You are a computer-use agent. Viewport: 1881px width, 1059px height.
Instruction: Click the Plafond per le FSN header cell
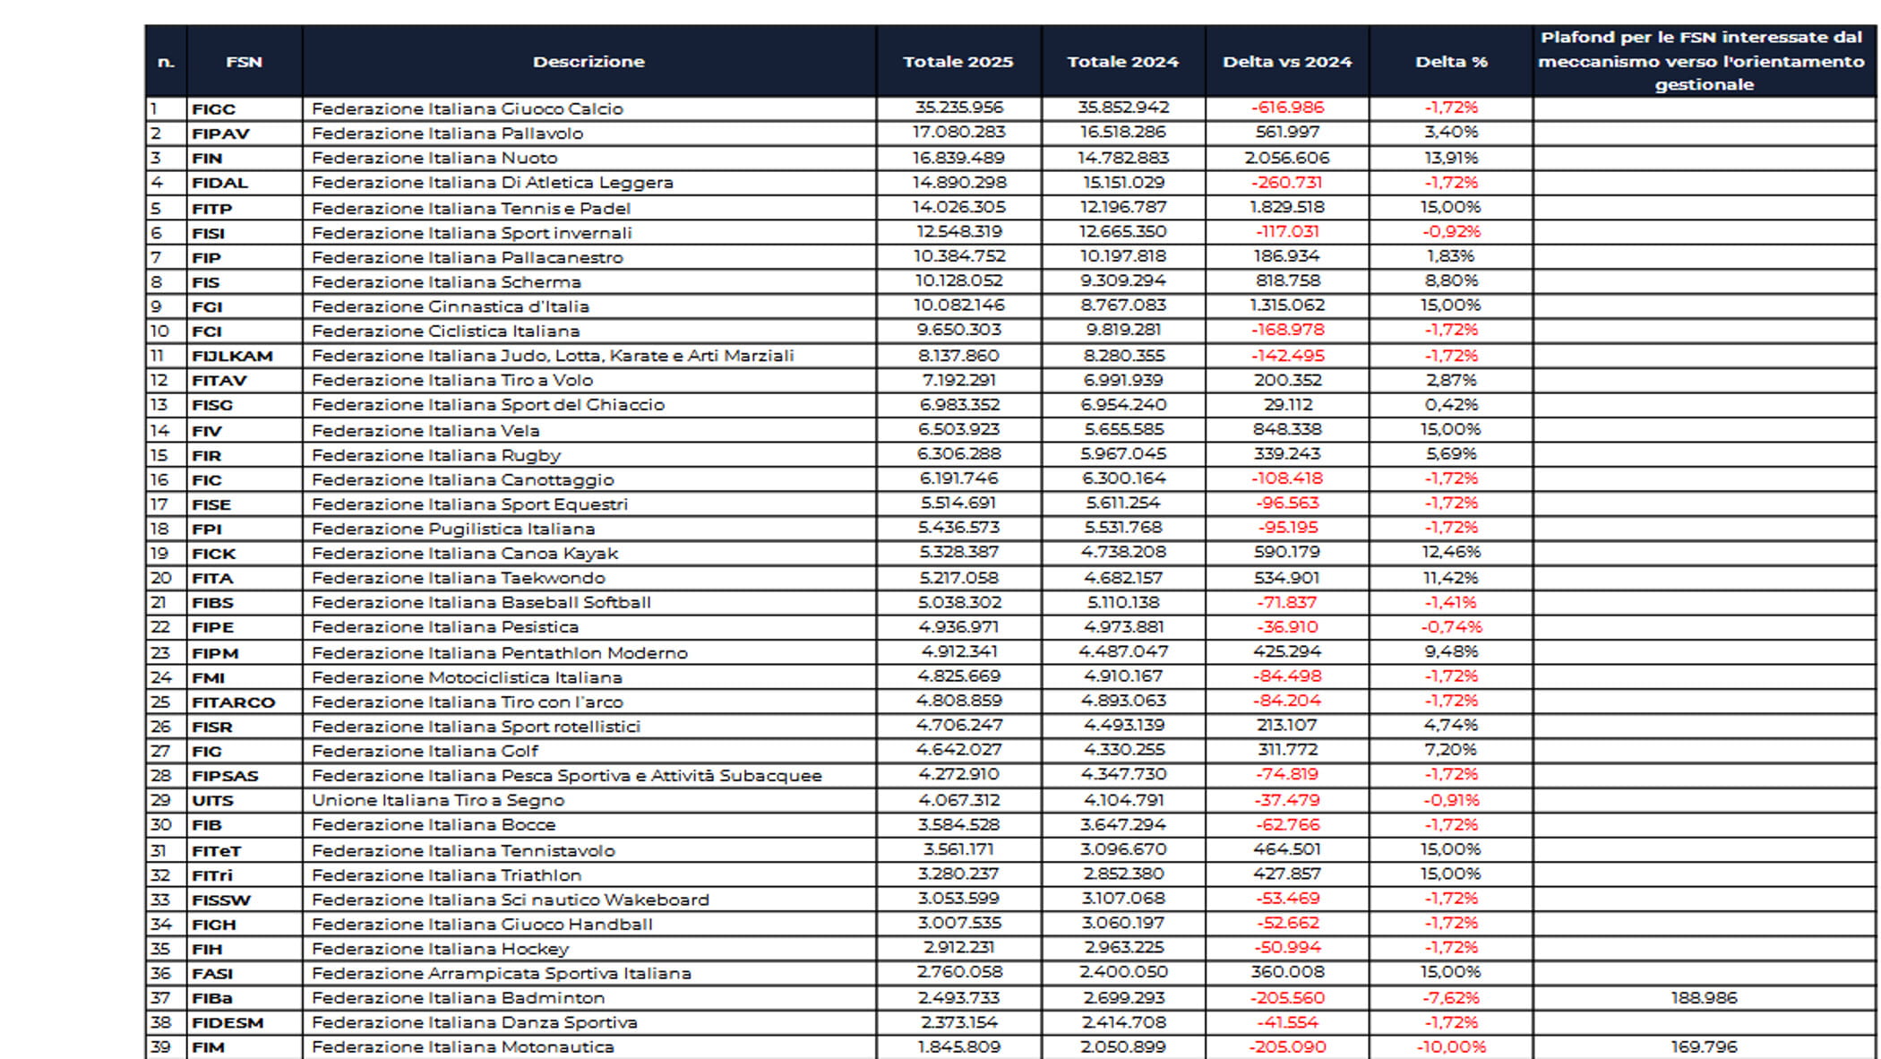coord(1704,61)
